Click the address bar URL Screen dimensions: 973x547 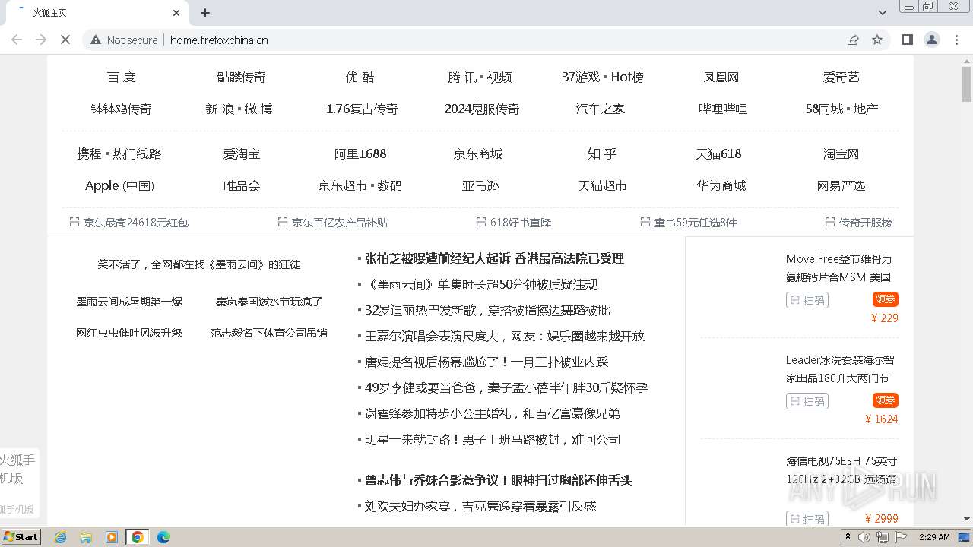(219, 40)
